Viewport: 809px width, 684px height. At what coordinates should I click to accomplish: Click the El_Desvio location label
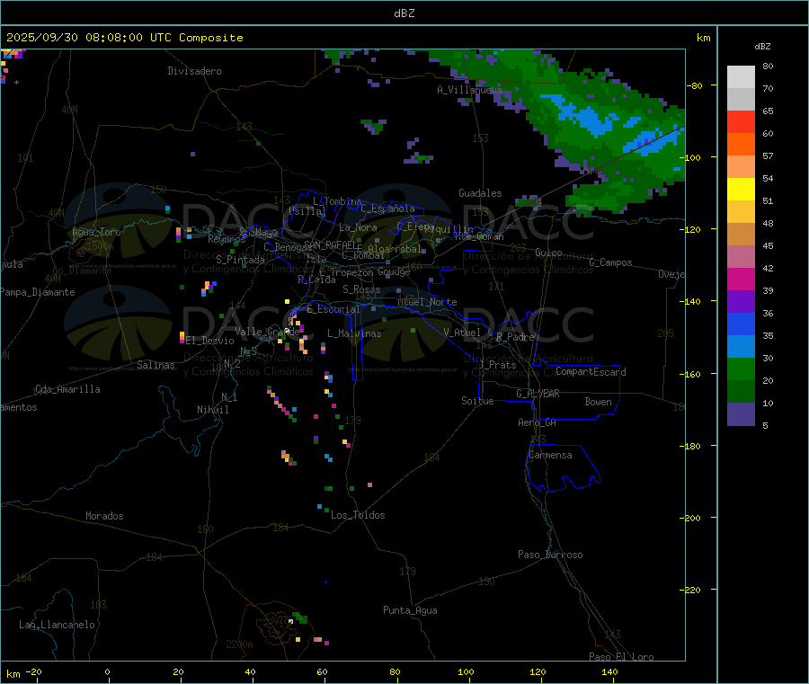[x=209, y=341]
